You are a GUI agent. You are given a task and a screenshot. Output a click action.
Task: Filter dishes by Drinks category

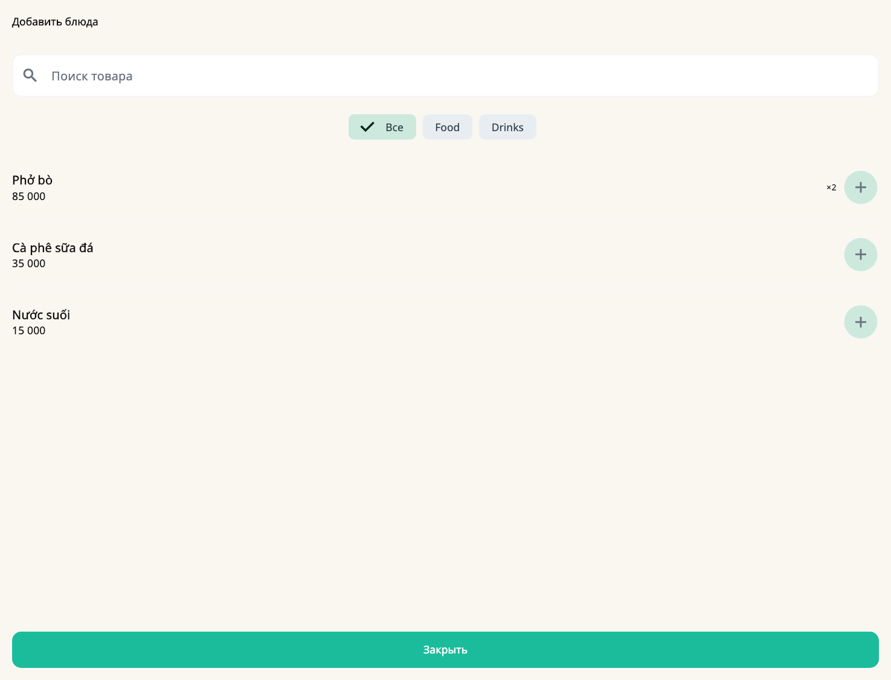[x=507, y=127]
